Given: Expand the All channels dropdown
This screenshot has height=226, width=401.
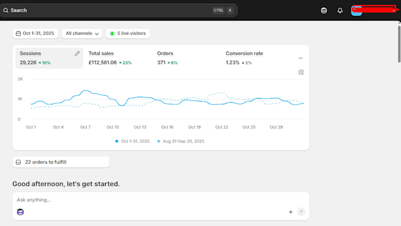Looking at the screenshot, I should point(82,34).
